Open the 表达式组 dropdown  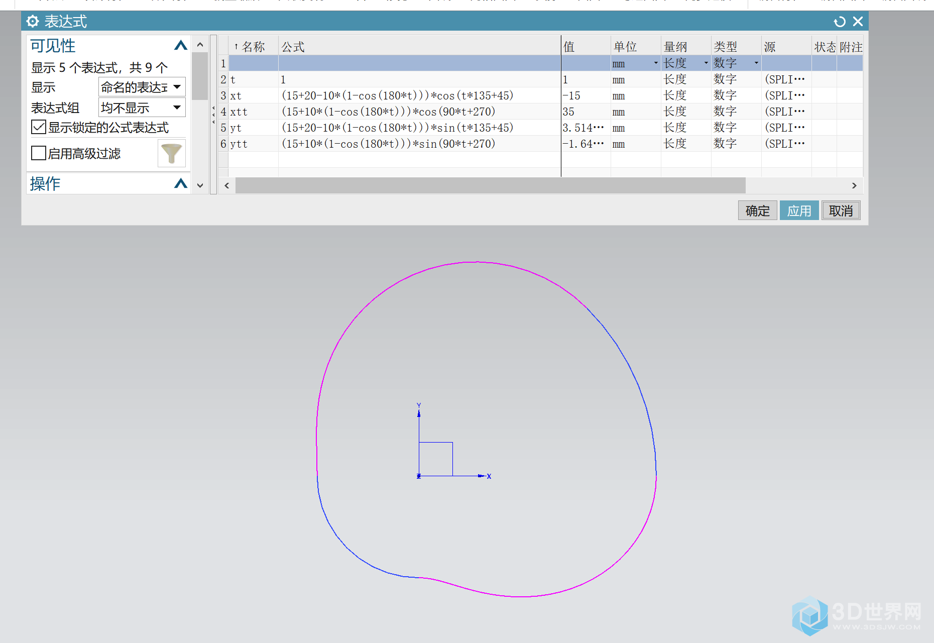pyautogui.click(x=142, y=108)
